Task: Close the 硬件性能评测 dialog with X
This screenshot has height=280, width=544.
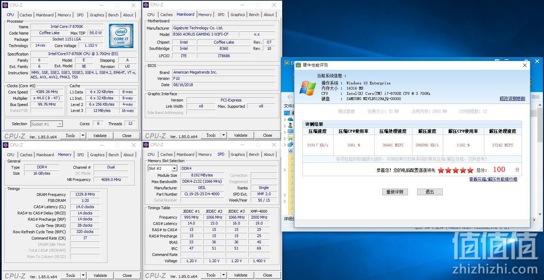Action: (x=524, y=65)
